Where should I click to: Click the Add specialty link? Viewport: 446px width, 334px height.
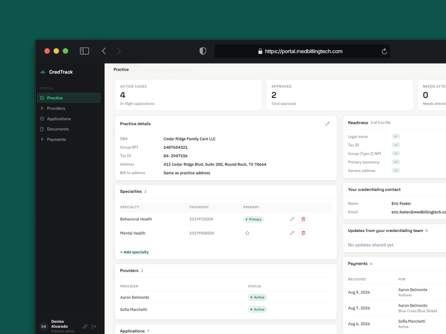point(134,252)
